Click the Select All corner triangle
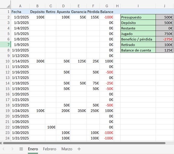Image resolution: width=174 pixels, height=154 pixels. pos(8,6)
